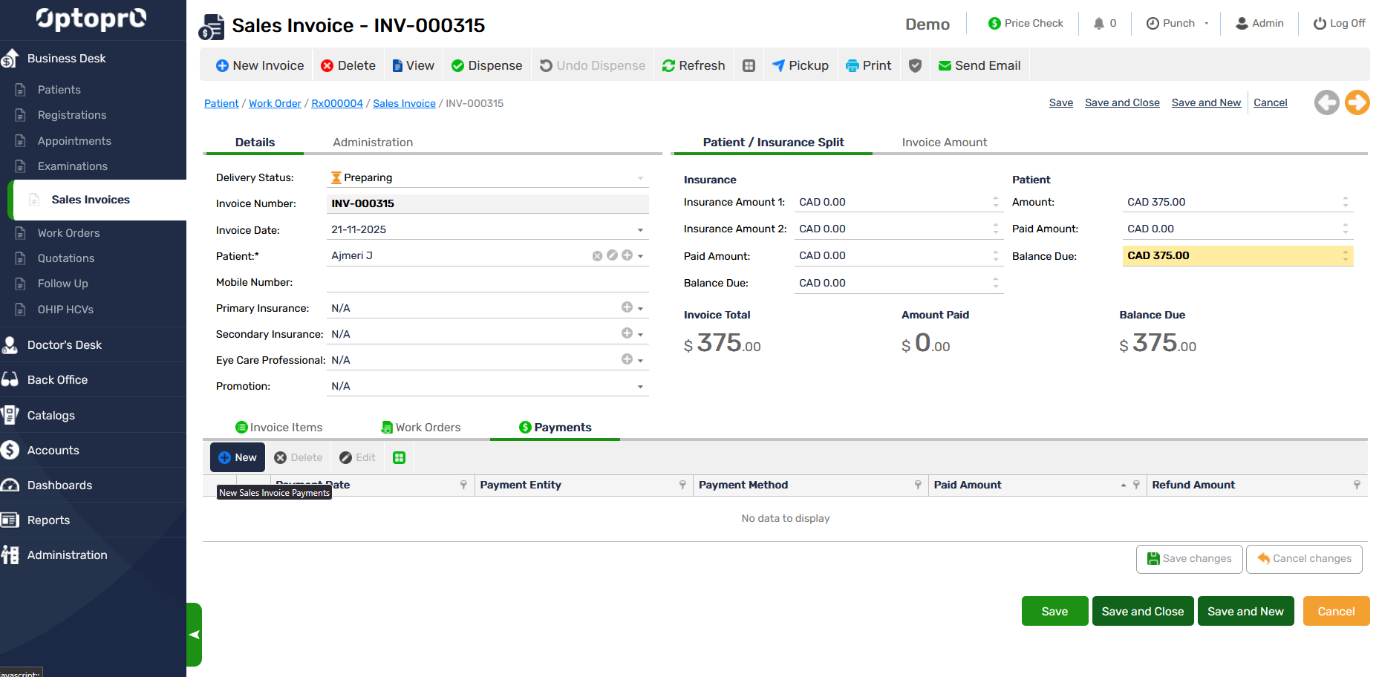
Task: Follow the Rx000004 breadcrumb link
Action: pyautogui.click(x=337, y=103)
